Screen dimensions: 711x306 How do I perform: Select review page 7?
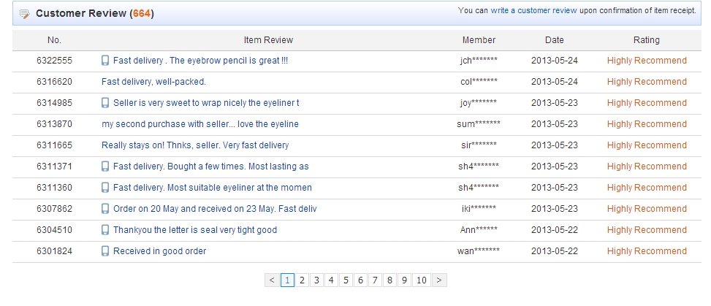click(x=375, y=280)
